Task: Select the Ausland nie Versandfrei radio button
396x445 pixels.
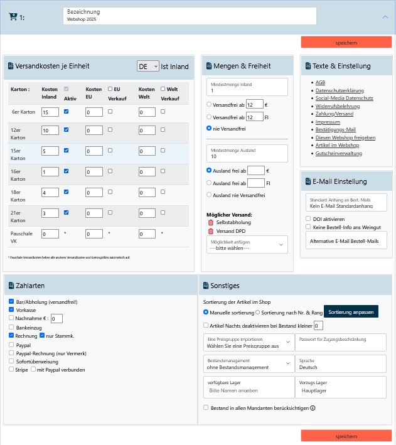Action: click(x=209, y=195)
